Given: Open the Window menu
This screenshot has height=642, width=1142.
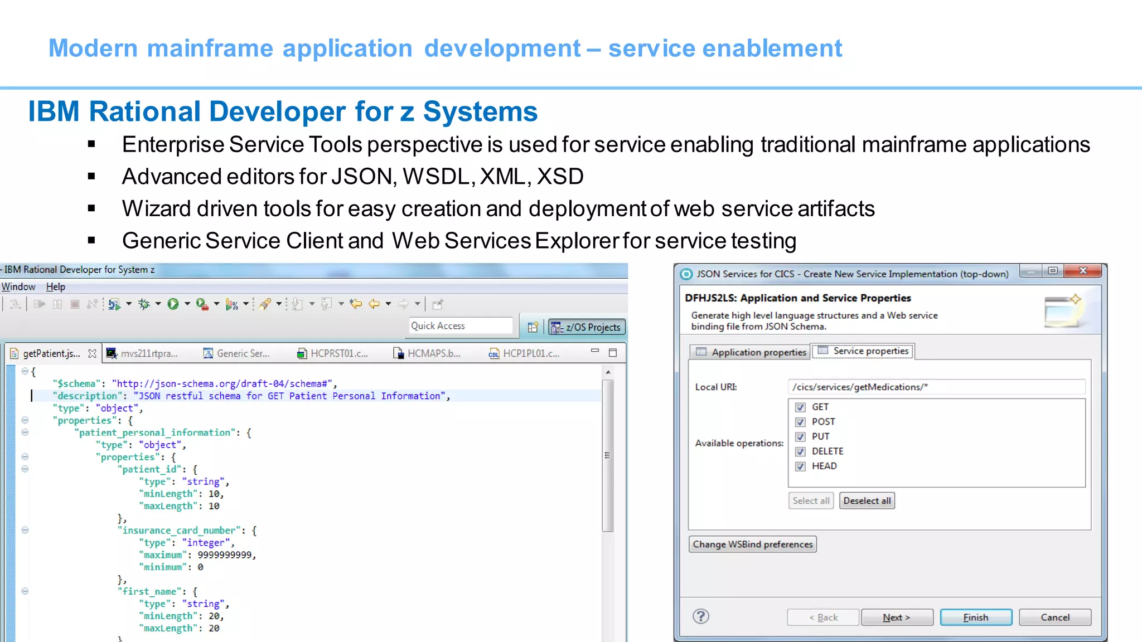Looking at the screenshot, I should coord(18,287).
